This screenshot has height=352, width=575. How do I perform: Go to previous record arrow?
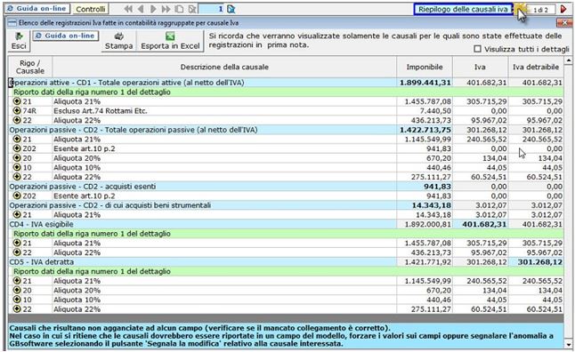tap(141, 9)
